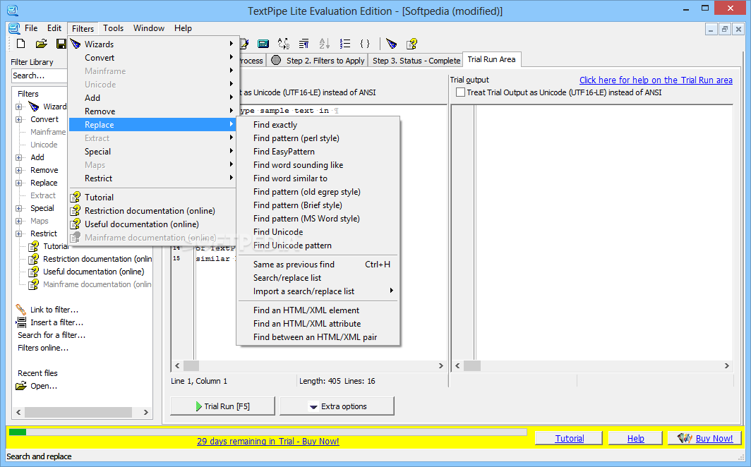
Task: Click the round icon on Step 2 tab
Action: (276, 60)
